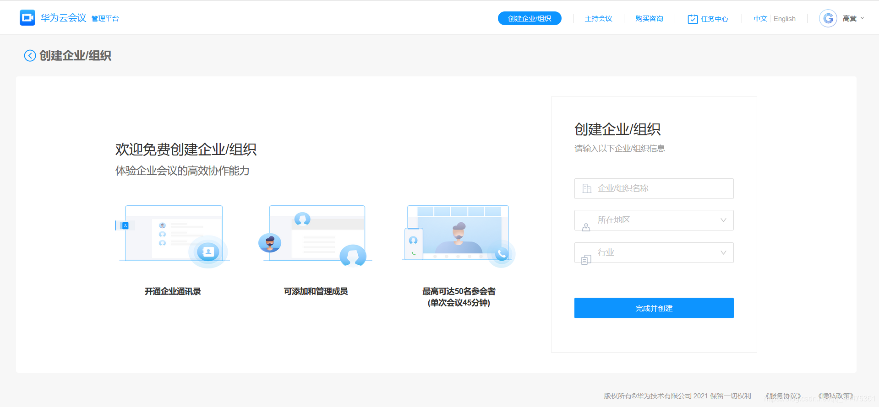Open 主持会议 in the top navigation
This screenshot has height=407, width=879.
pos(598,19)
